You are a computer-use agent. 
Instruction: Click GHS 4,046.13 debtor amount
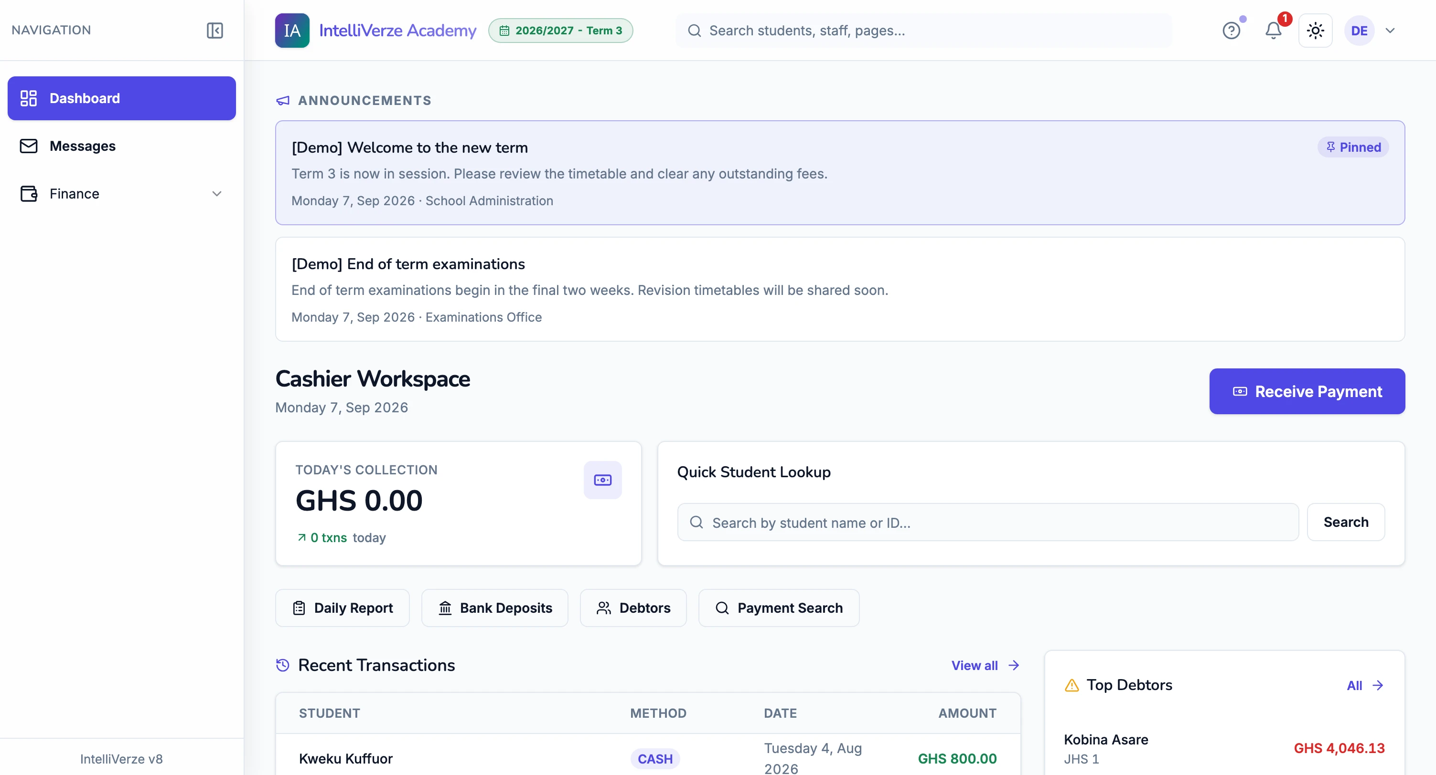pyautogui.click(x=1339, y=748)
